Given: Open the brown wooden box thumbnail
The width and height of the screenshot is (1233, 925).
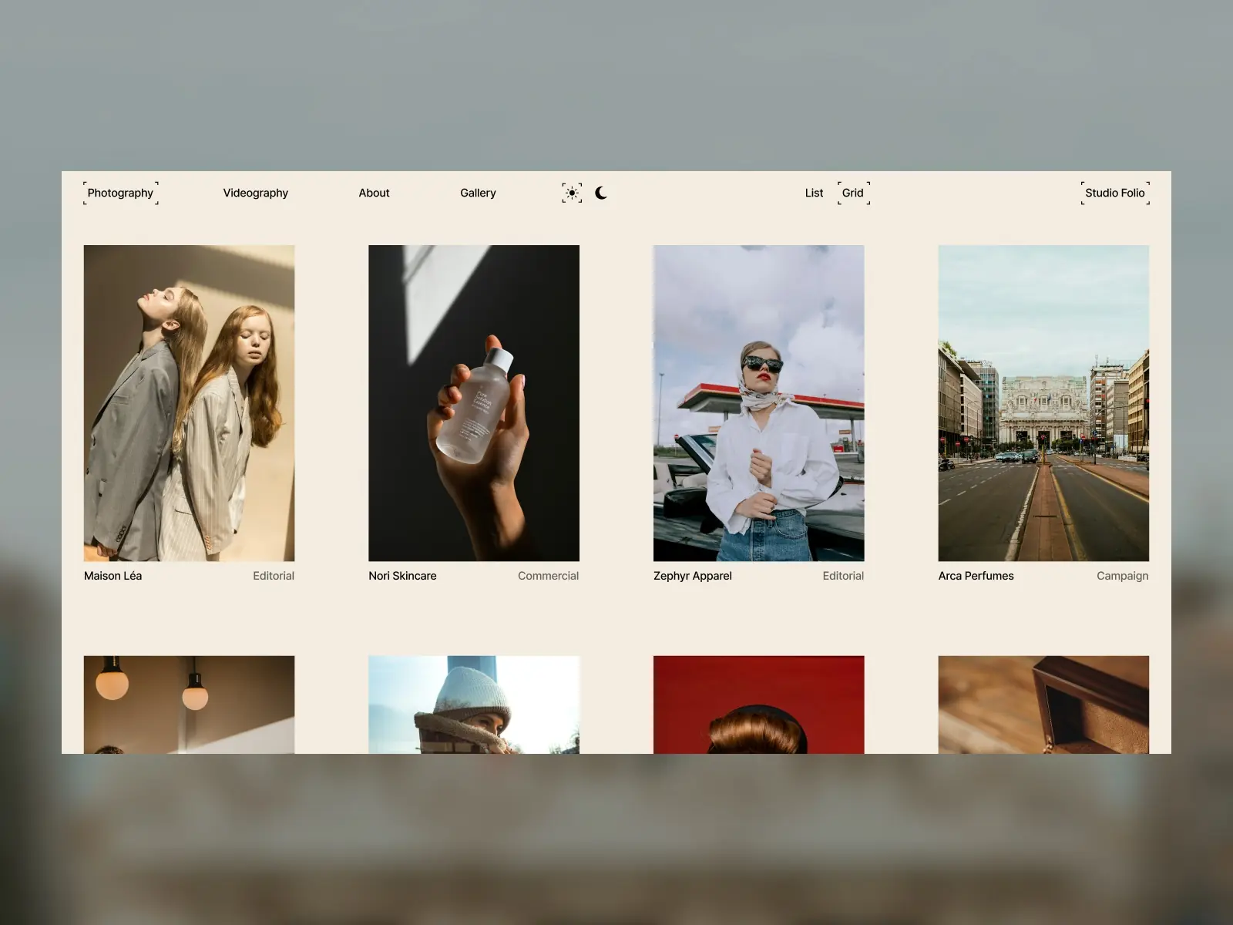Looking at the screenshot, I should [x=1043, y=705].
